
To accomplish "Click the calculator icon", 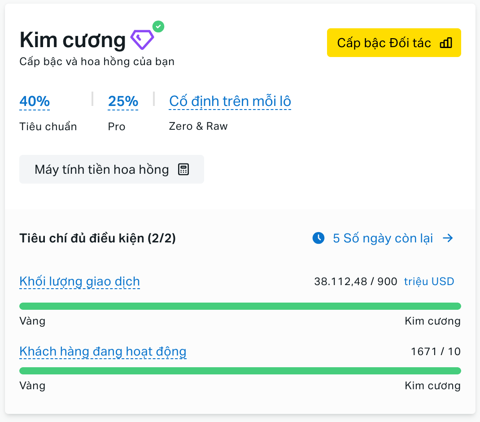I will (183, 169).
